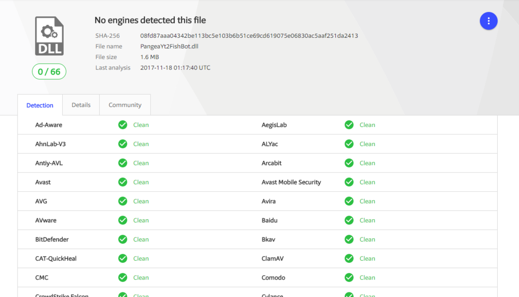Click the green check icon for BitDefender

[x=123, y=239]
